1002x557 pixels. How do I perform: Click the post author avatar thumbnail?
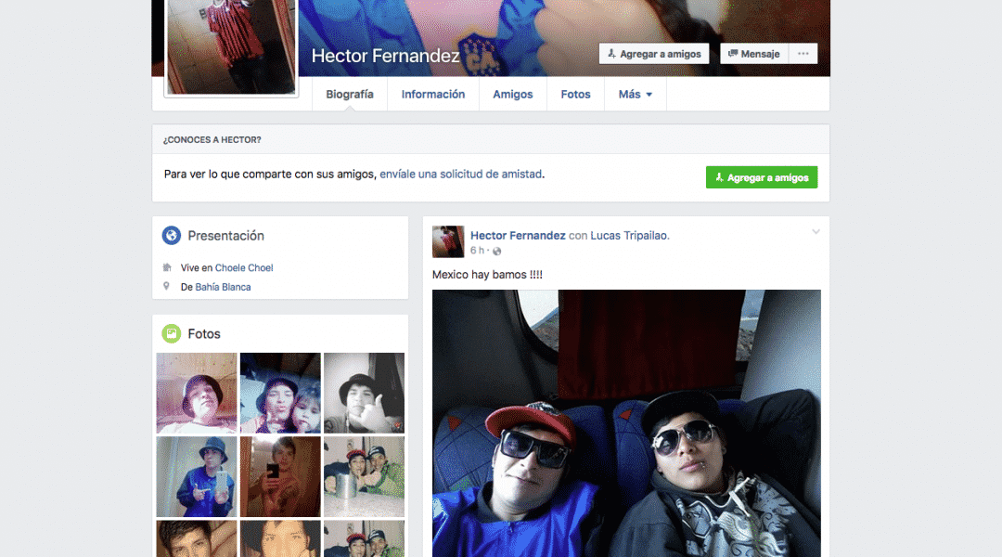[x=448, y=241]
